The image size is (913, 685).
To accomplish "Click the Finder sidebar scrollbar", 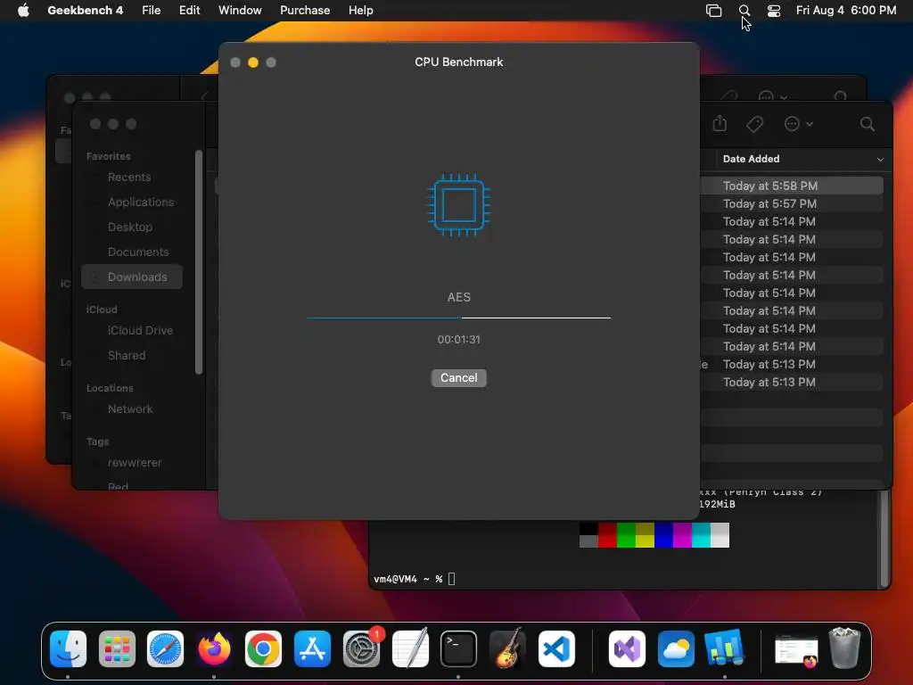I will 199,262.
